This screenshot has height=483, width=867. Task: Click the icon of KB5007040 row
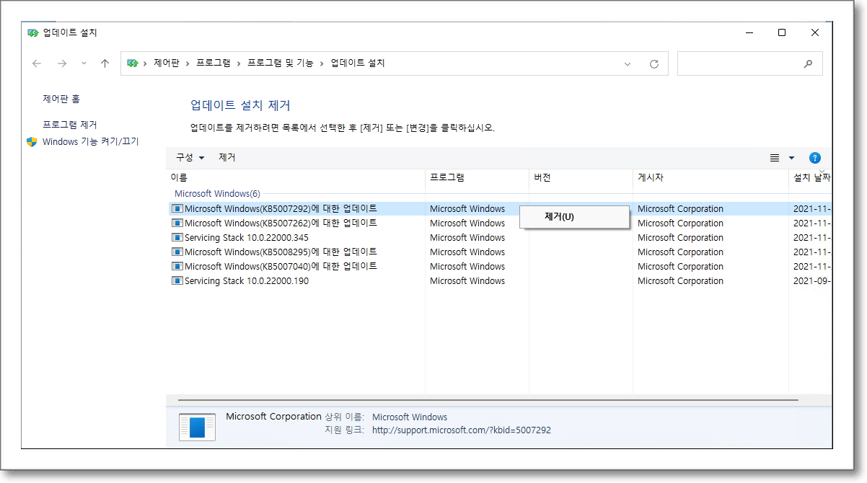coord(177,267)
